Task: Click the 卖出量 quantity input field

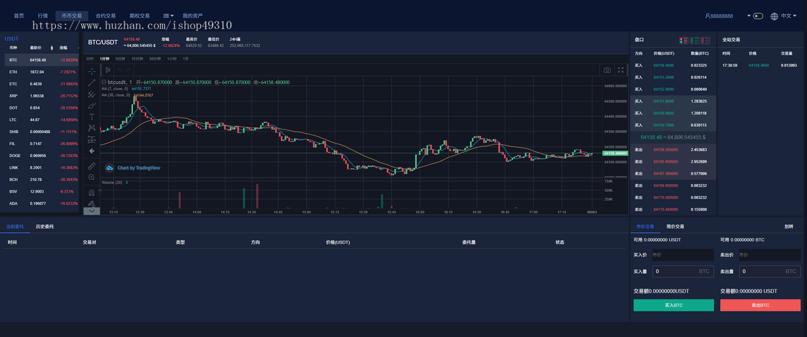Action: [769, 271]
